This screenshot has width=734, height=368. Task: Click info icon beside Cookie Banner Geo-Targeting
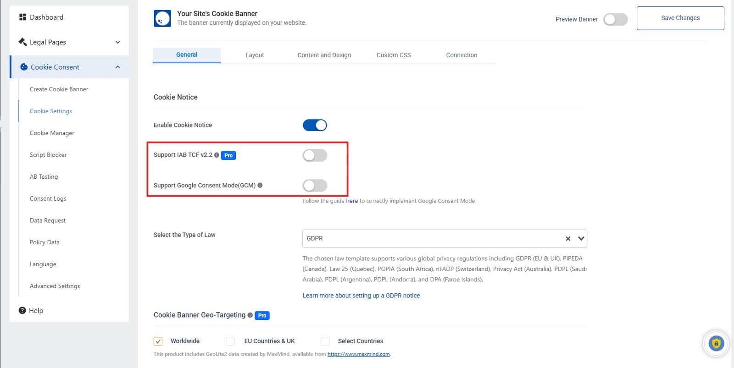coord(250,315)
